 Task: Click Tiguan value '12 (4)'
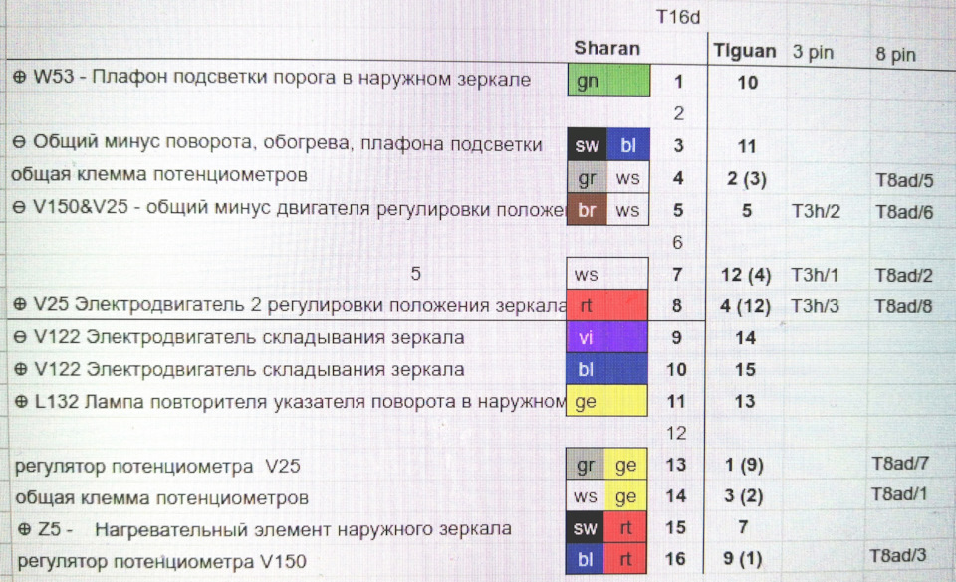click(746, 275)
